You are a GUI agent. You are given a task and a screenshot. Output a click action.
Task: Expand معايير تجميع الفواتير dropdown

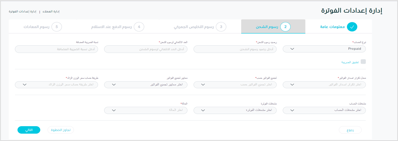[146, 84]
